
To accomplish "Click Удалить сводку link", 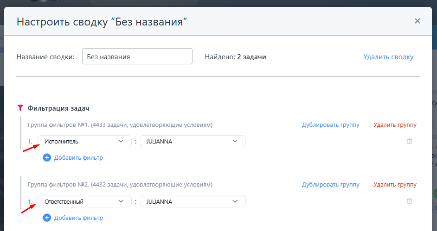I will 388,57.
